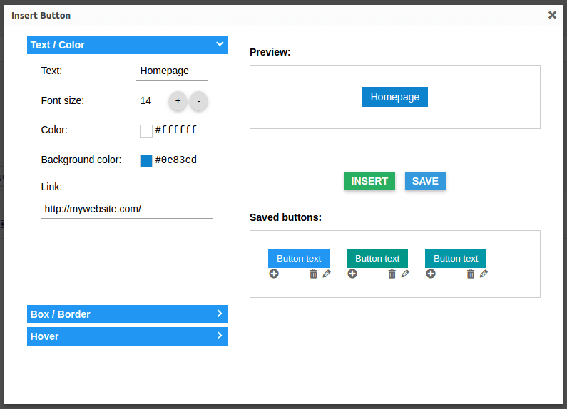Delete the first saved blue button
The width and height of the screenshot is (567, 409).
coord(313,274)
